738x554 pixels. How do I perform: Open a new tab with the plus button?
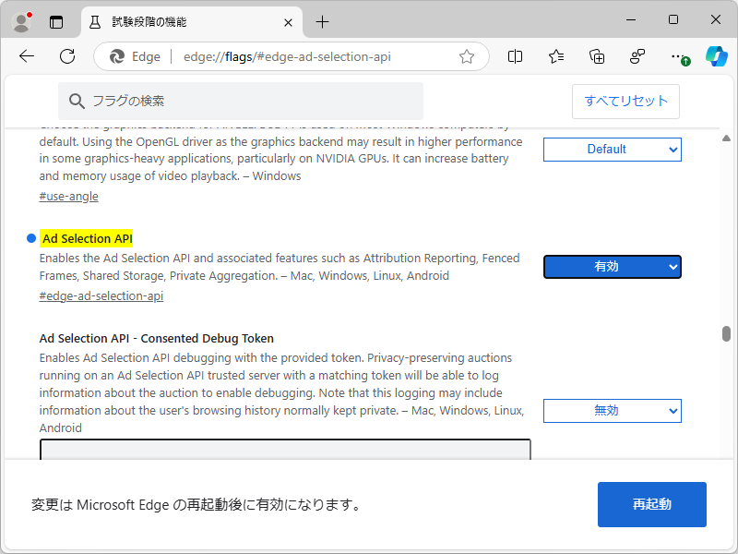(323, 20)
